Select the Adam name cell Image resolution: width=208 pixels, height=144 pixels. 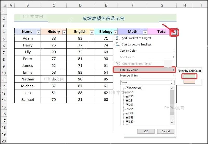[28, 38]
